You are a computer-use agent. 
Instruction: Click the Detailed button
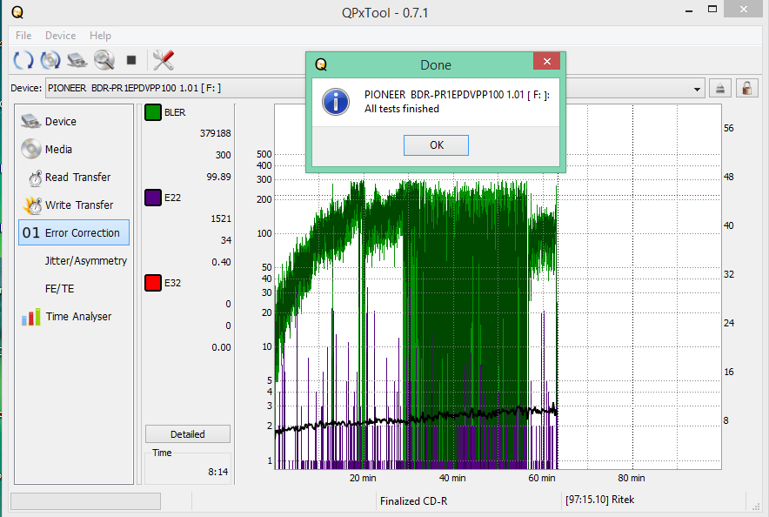click(188, 434)
